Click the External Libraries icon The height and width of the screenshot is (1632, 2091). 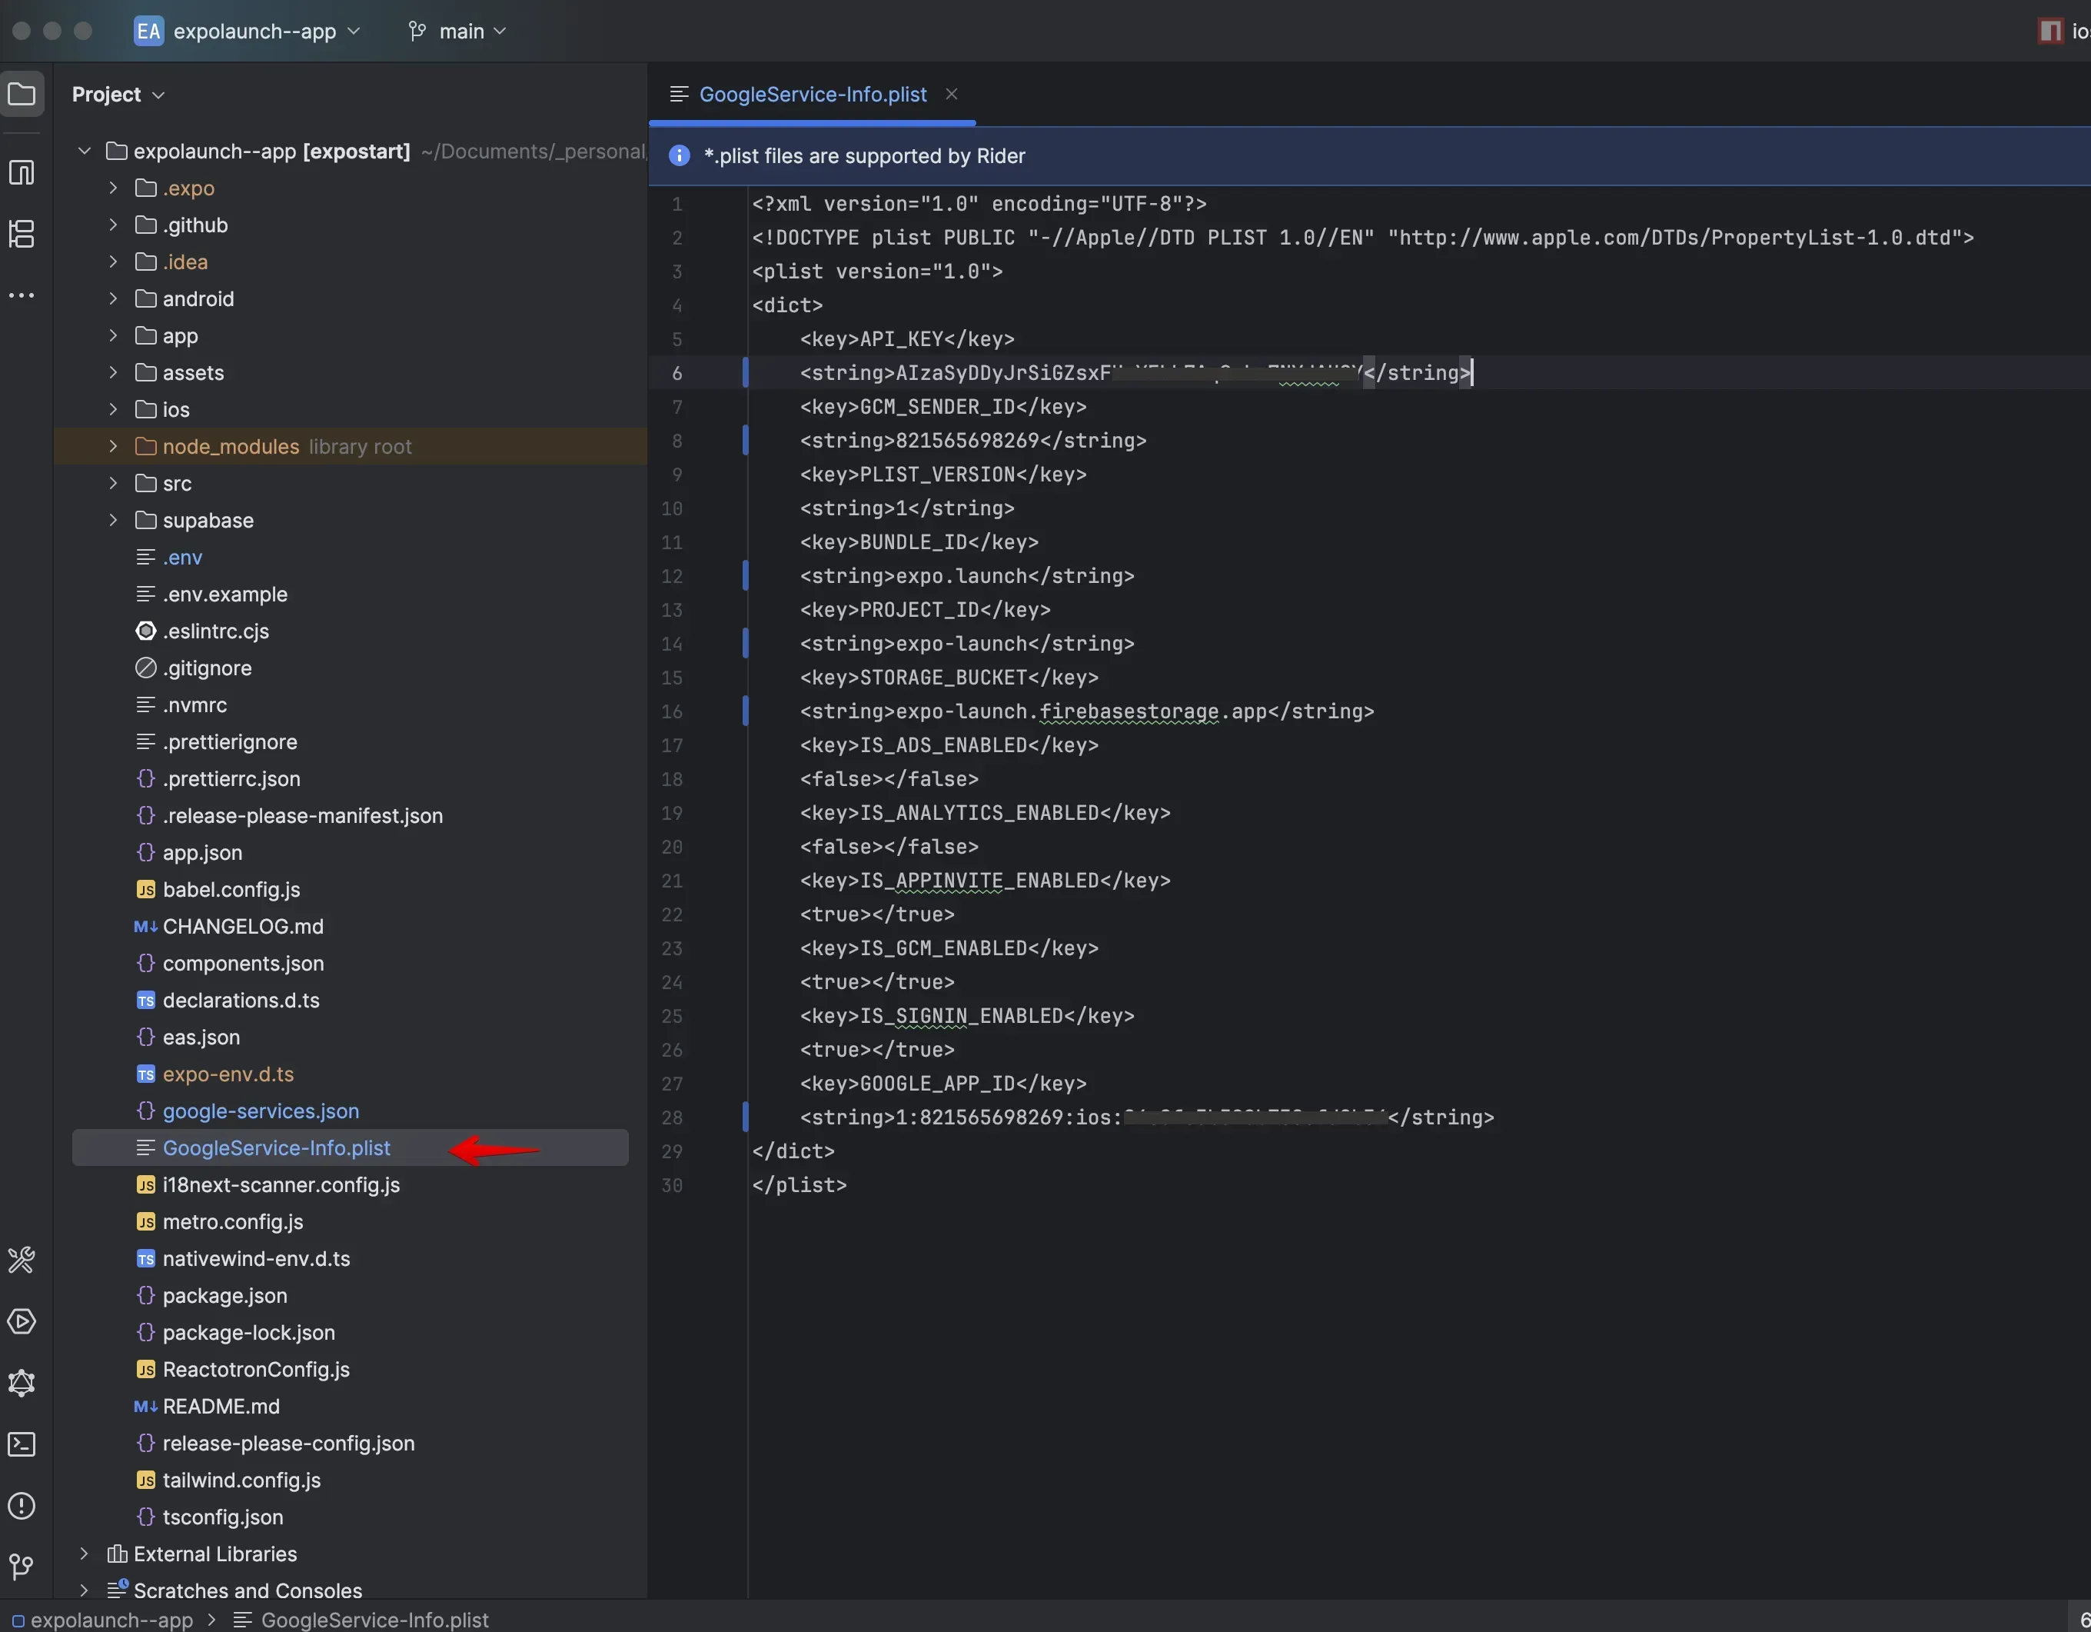117,1554
